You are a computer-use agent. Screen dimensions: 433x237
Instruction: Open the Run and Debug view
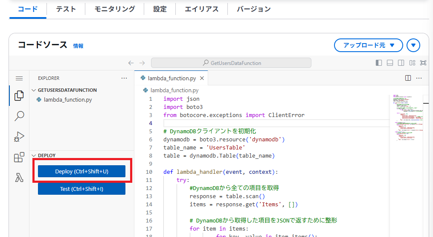pos(19,136)
